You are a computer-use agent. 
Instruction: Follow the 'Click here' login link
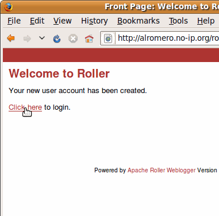25,107
